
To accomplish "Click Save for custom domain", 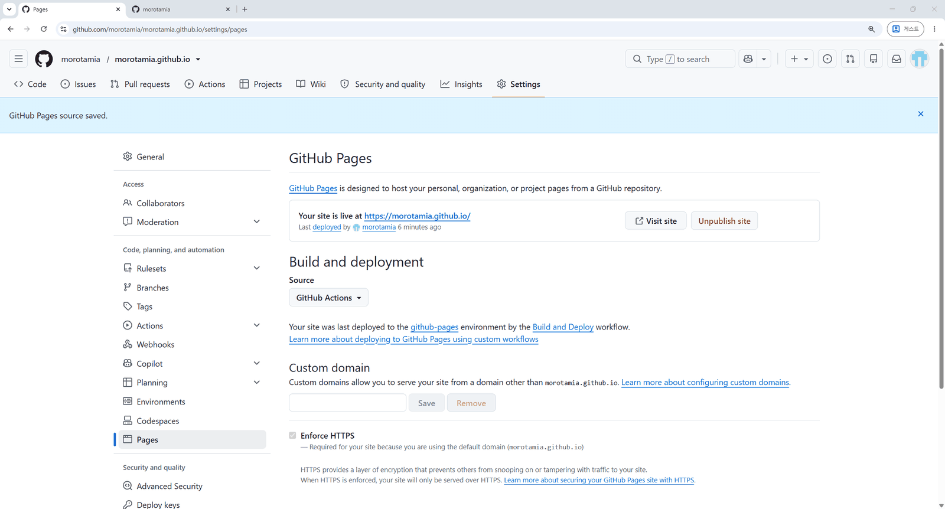I will click(x=426, y=403).
